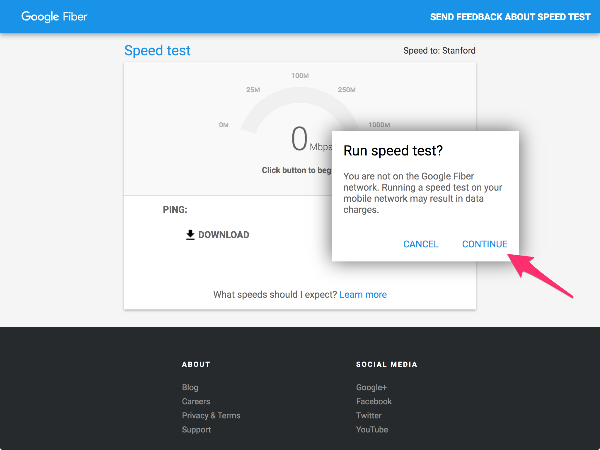600x450 pixels.
Task: Visit the YouTube social link
Action: [x=372, y=430]
